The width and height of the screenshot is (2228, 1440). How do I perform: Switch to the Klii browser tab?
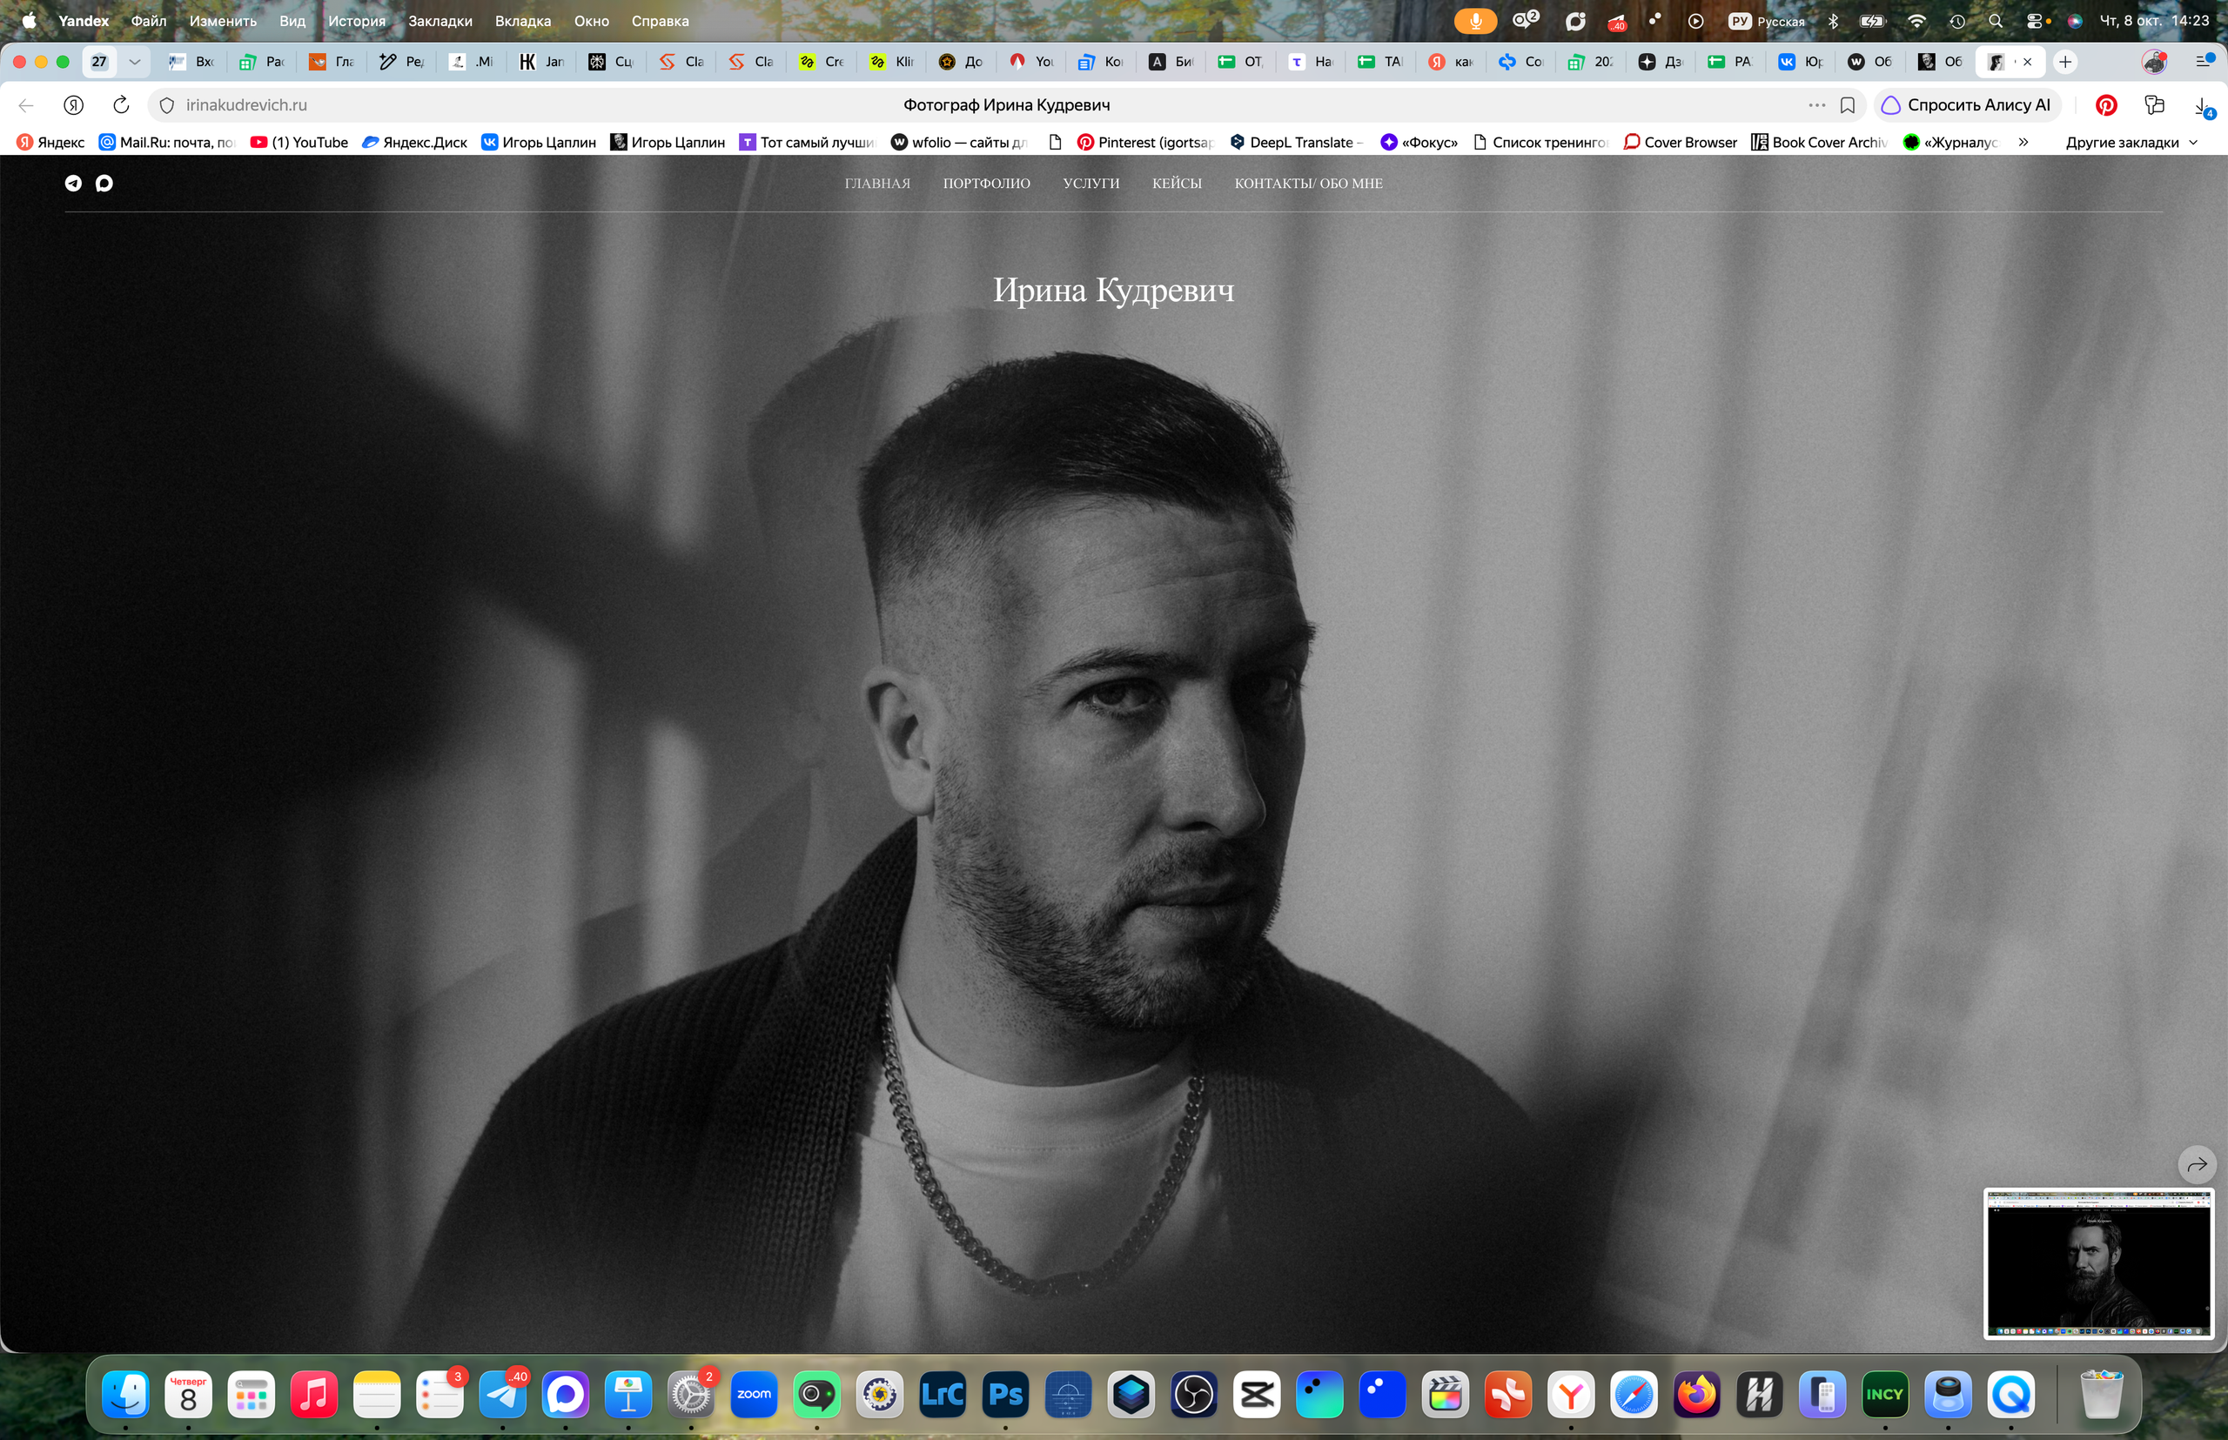click(x=892, y=62)
